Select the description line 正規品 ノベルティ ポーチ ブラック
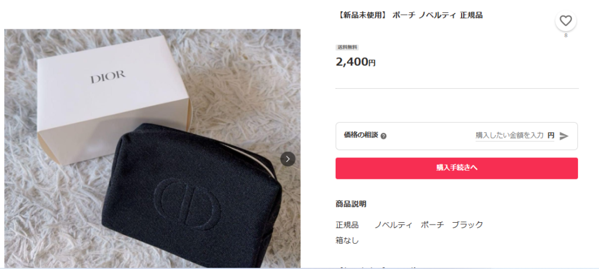 pos(409,225)
